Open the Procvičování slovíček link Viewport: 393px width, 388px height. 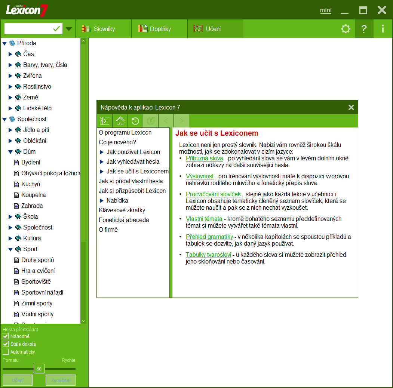point(213,194)
